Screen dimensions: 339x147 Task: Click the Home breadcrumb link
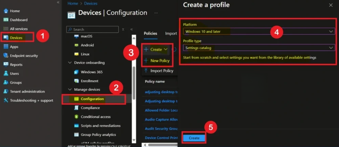coord(72,3)
